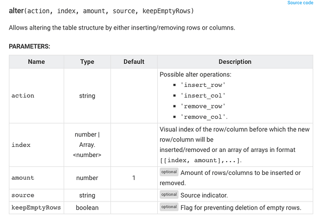Click the alter method heading
This screenshot has height=217, width=323.
(x=101, y=11)
